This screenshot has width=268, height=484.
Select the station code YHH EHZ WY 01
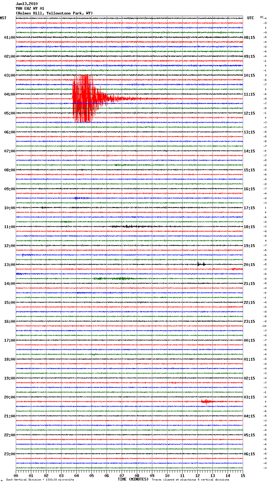tap(30, 9)
